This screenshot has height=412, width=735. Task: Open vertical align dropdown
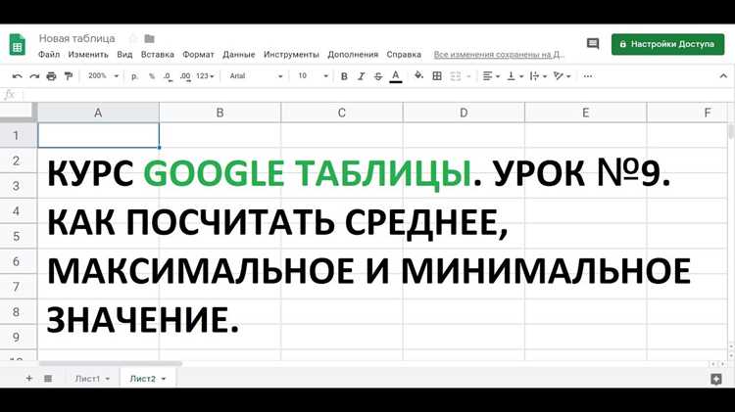[x=514, y=76]
